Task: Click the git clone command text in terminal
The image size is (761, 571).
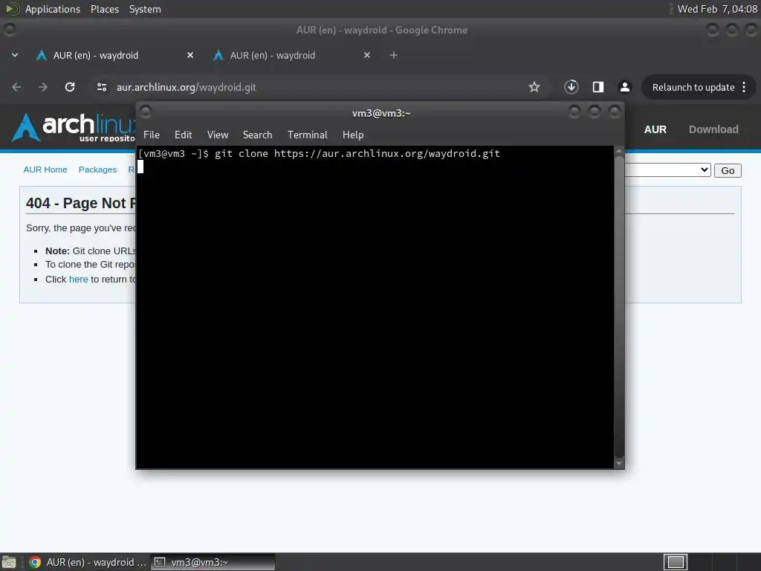Action: [x=357, y=153]
